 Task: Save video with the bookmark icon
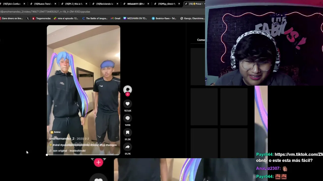click(127, 132)
